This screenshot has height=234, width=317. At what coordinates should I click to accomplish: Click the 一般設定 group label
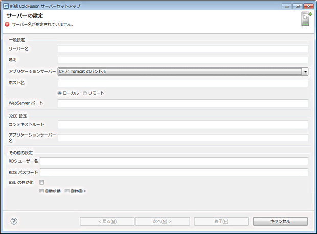17,40
